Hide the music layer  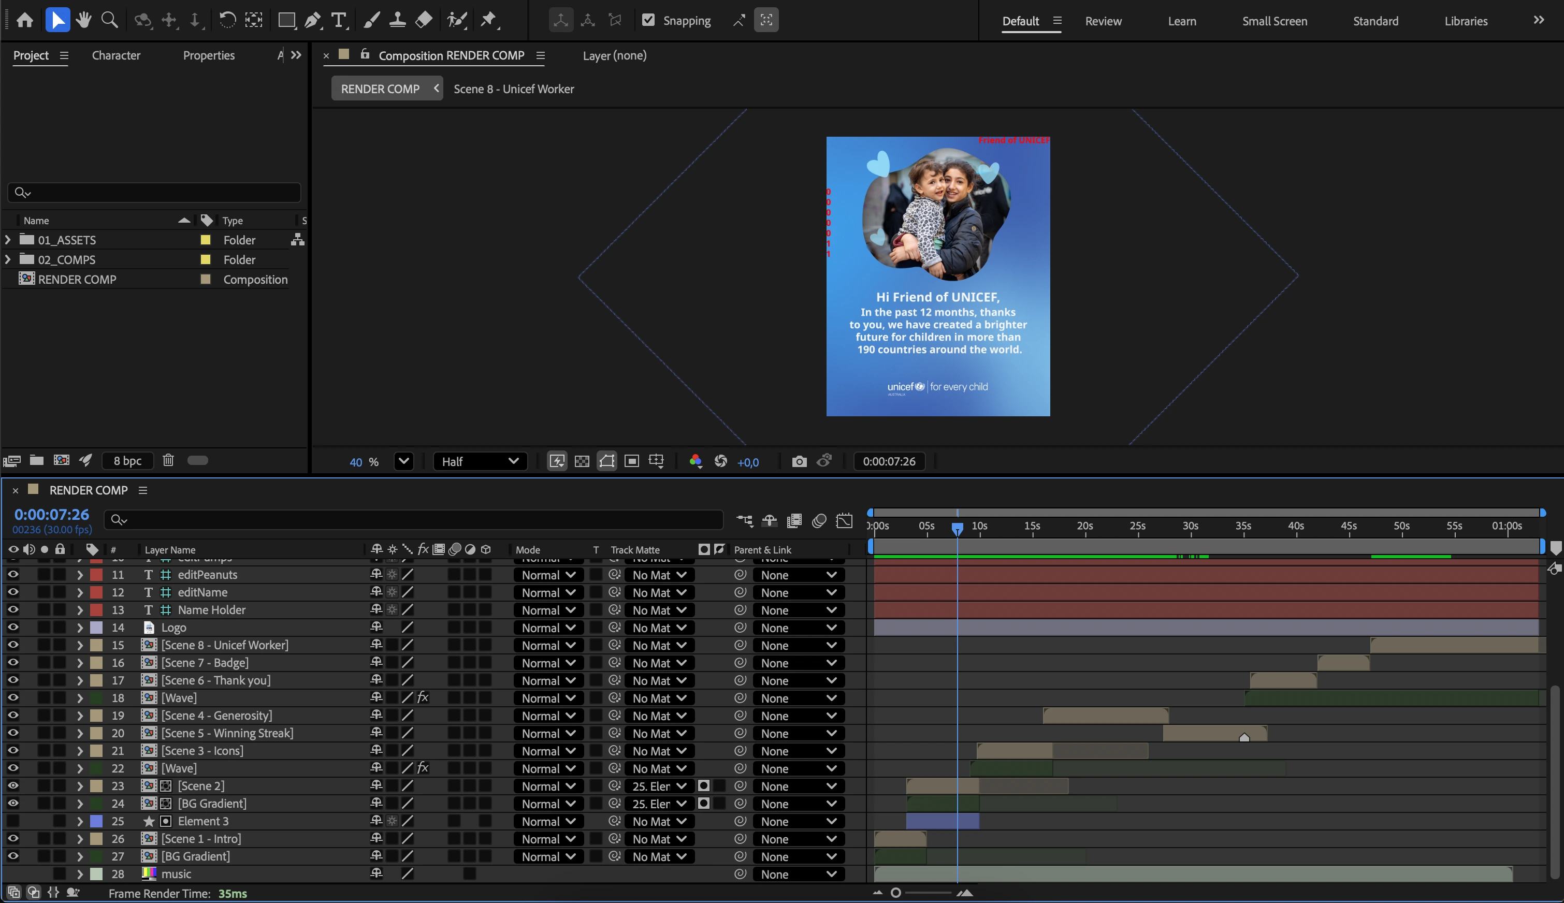click(13, 873)
